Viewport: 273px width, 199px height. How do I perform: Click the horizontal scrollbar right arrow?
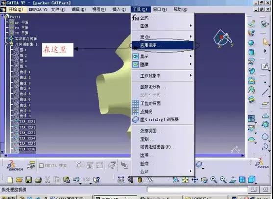coord(243,155)
